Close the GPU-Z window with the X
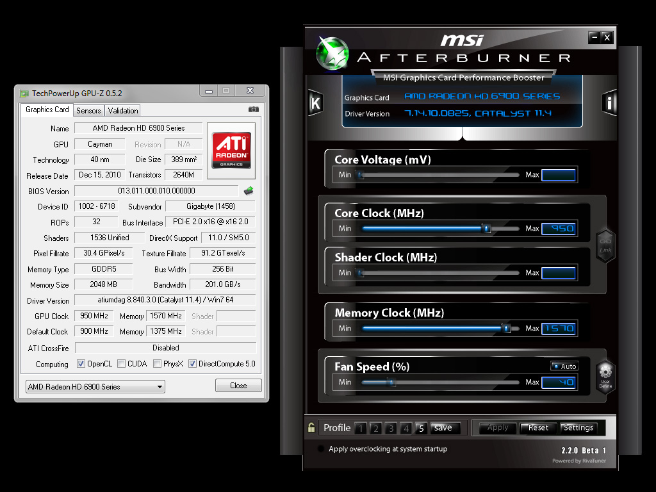 (250, 91)
